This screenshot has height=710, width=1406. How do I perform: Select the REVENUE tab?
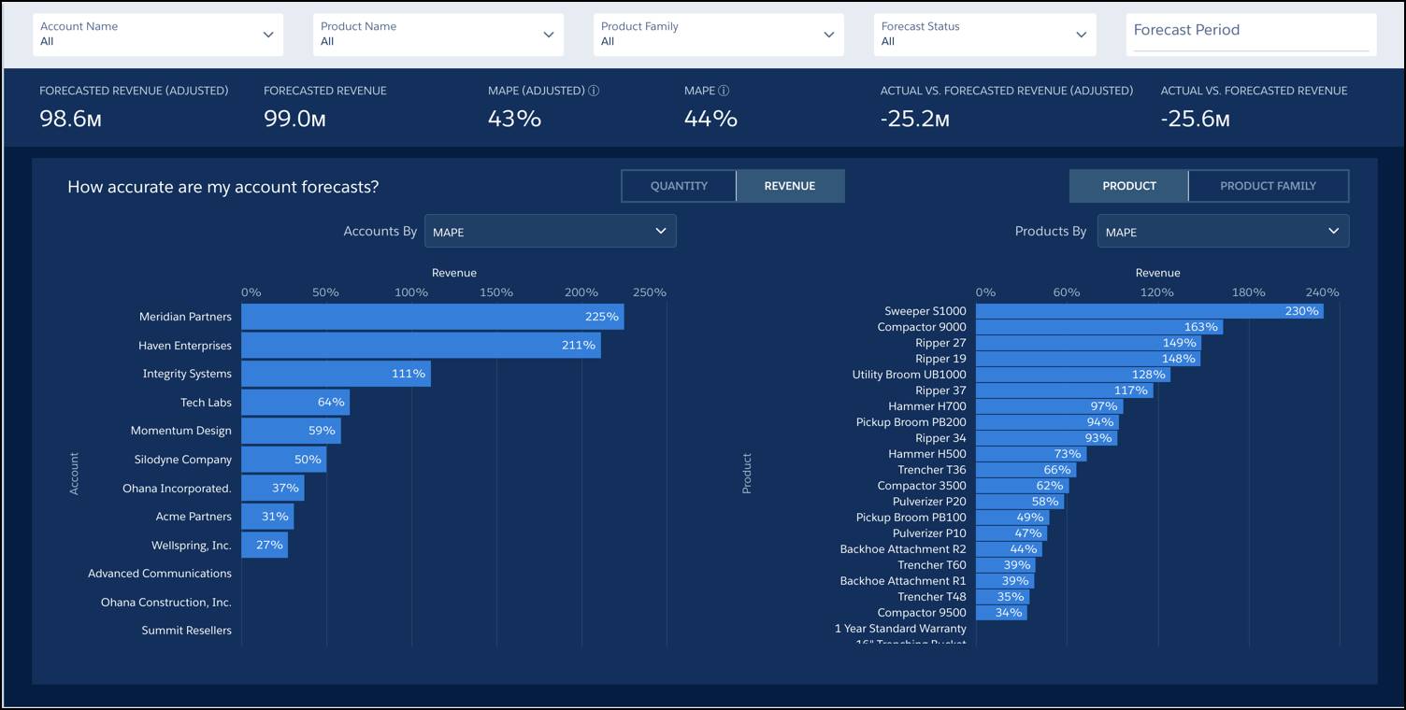click(x=790, y=185)
